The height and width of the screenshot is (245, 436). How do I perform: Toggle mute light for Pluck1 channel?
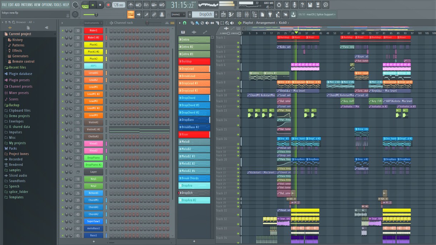click(x=63, y=45)
